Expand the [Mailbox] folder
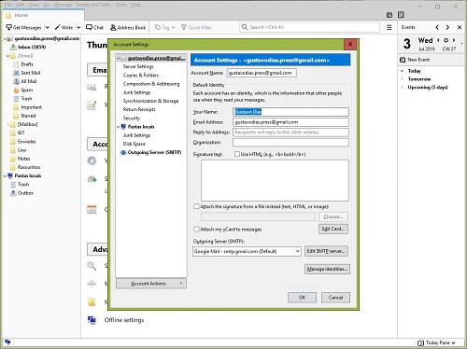The width and height of the screenshot is (467, 349). 8,124
